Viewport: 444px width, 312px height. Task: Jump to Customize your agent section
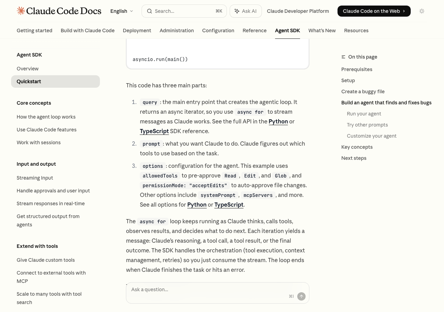tap(372, 136)
